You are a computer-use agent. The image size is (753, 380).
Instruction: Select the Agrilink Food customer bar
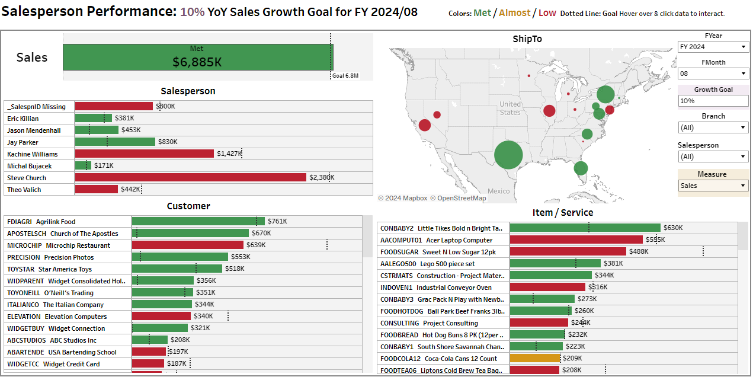(198, 221)
